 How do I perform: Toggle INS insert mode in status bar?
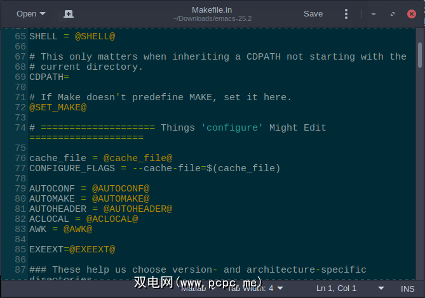point(407,288)
